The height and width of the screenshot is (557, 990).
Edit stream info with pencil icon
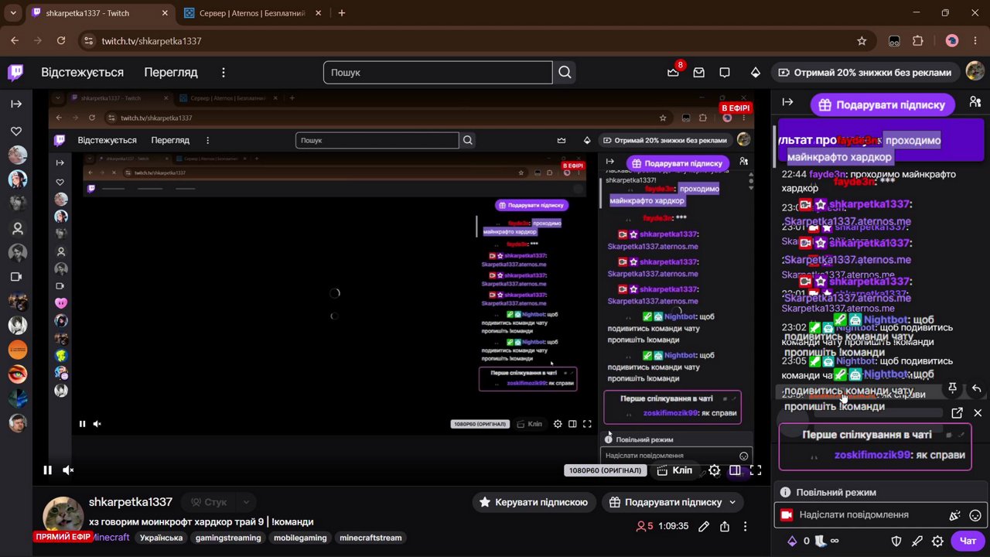(x=704, y=526)
